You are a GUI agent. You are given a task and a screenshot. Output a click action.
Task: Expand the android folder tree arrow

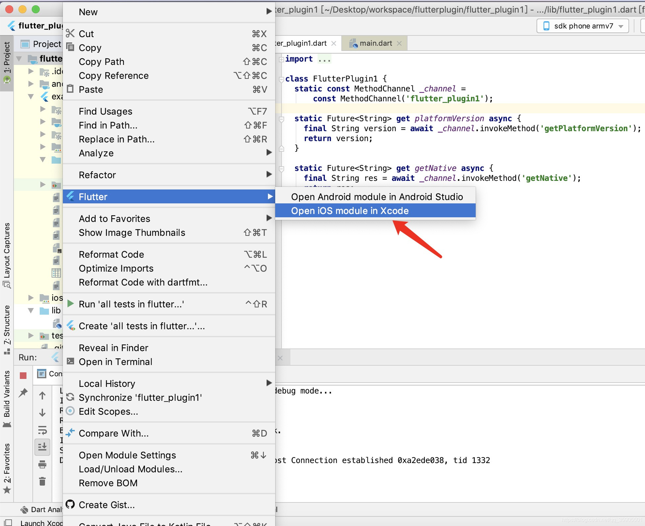pos(31,84)
